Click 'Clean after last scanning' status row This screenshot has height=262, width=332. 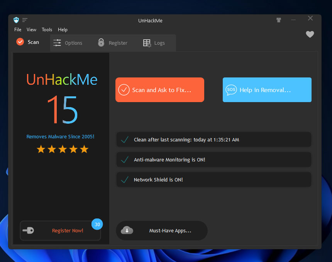pos(214,139)
